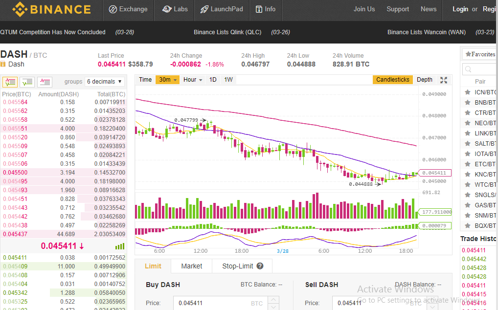Click the 0.045411 current price marker on chart

point(434,173)
